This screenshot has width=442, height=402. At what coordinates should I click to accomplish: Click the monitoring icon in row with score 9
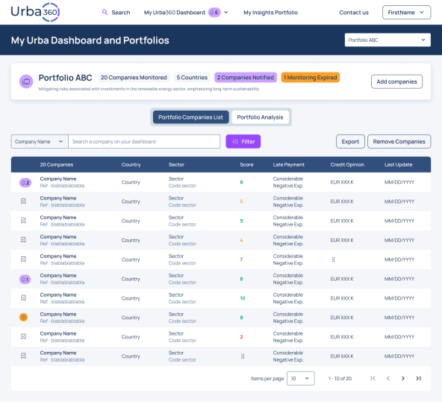click(x=24, y=220)
